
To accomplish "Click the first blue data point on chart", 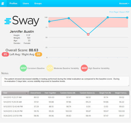I will click(49, 21).
